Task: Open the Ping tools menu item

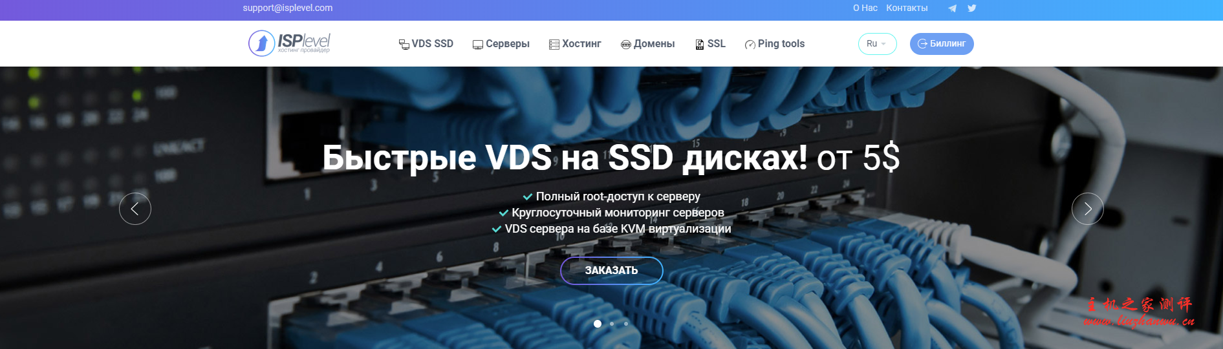Action: [x=775, y=44]
